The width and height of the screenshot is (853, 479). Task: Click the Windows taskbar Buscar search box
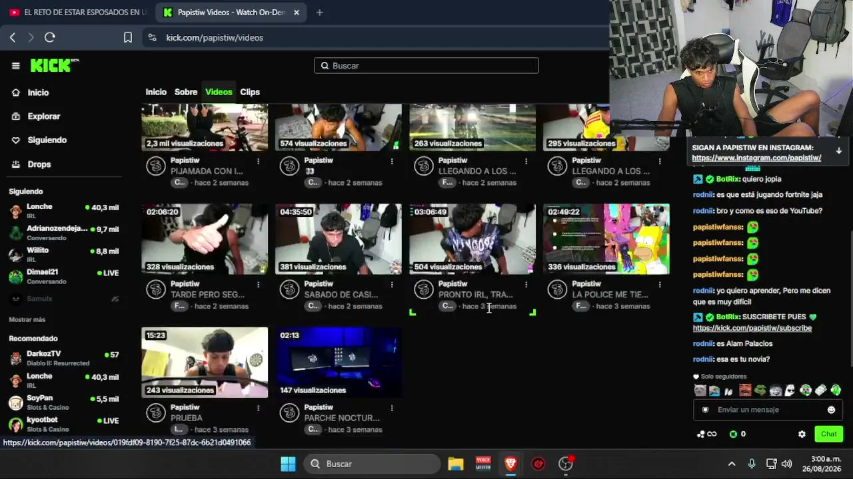coord(373,464)
